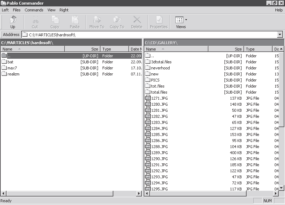Image resolution: width=285 pixels, height=205 pixels.
Task: Click the Up toolbar icon
Action: tap(13, 20)
